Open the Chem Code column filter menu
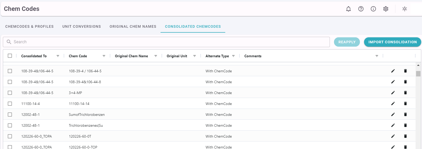This screenshot has height=149, width=422. [x=104, y=56]
